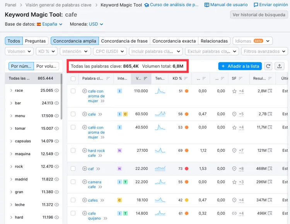Open the Intención filter dropdown
290x224 pixels.
75,51
